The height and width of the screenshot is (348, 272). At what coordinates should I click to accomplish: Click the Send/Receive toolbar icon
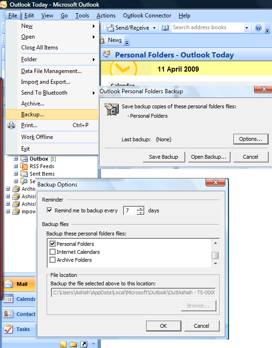110,28
